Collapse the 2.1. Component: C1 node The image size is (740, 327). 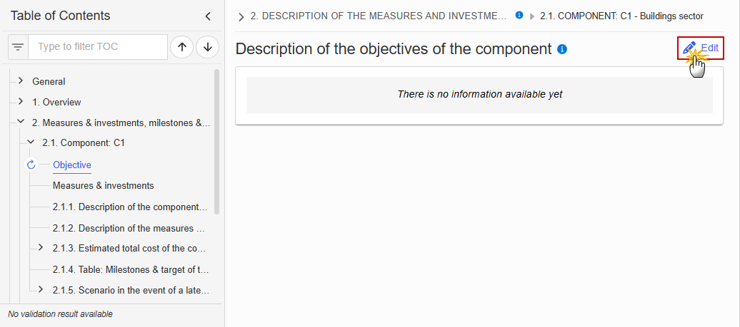31,142
